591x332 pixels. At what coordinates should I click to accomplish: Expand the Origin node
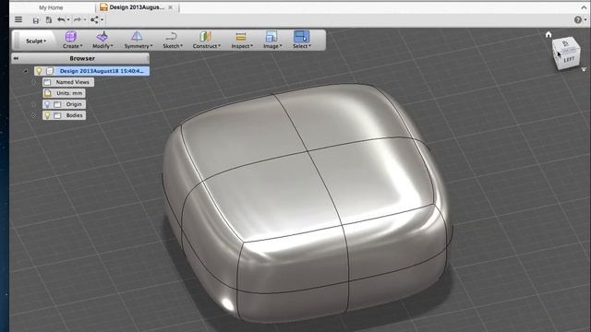point(33,104)
